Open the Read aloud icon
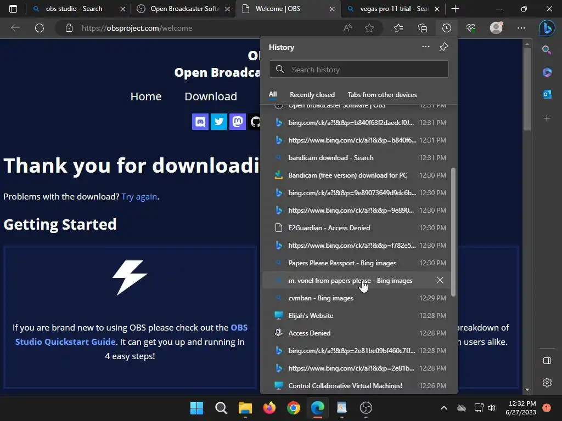562x421 pixels. (x=347, y=28)
